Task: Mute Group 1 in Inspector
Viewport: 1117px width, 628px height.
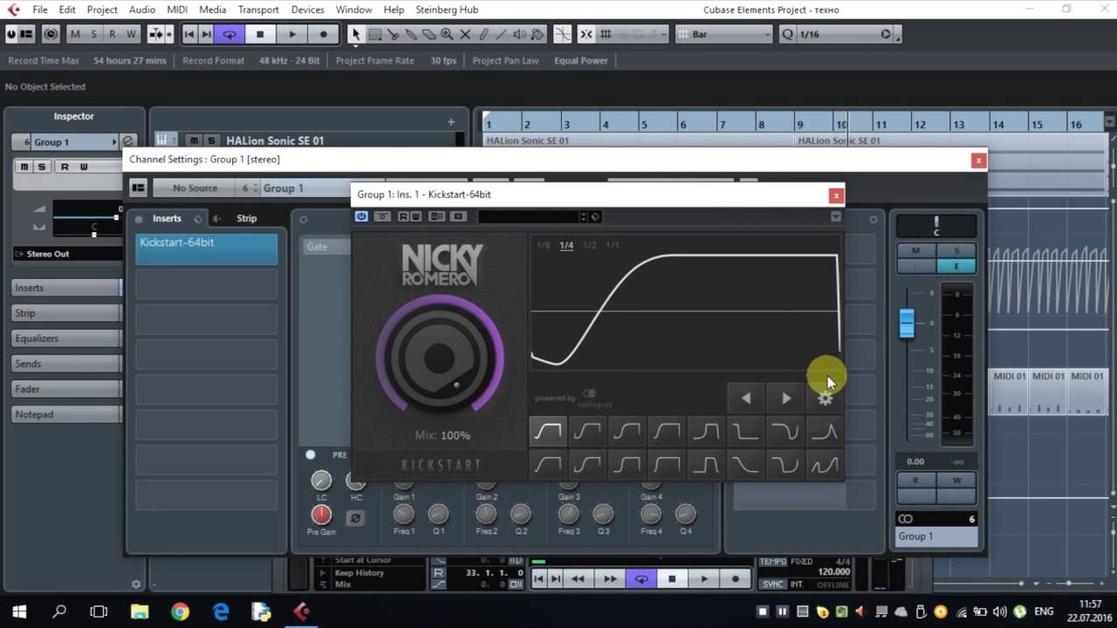Action: pyautogui.click(x=24, y=167)
